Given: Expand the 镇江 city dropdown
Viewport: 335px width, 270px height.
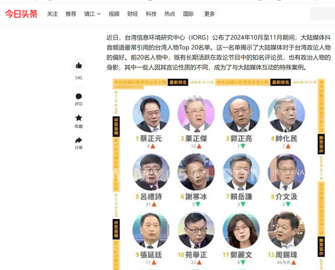Looking at the screenshot, I should click(x=92, y=14).
